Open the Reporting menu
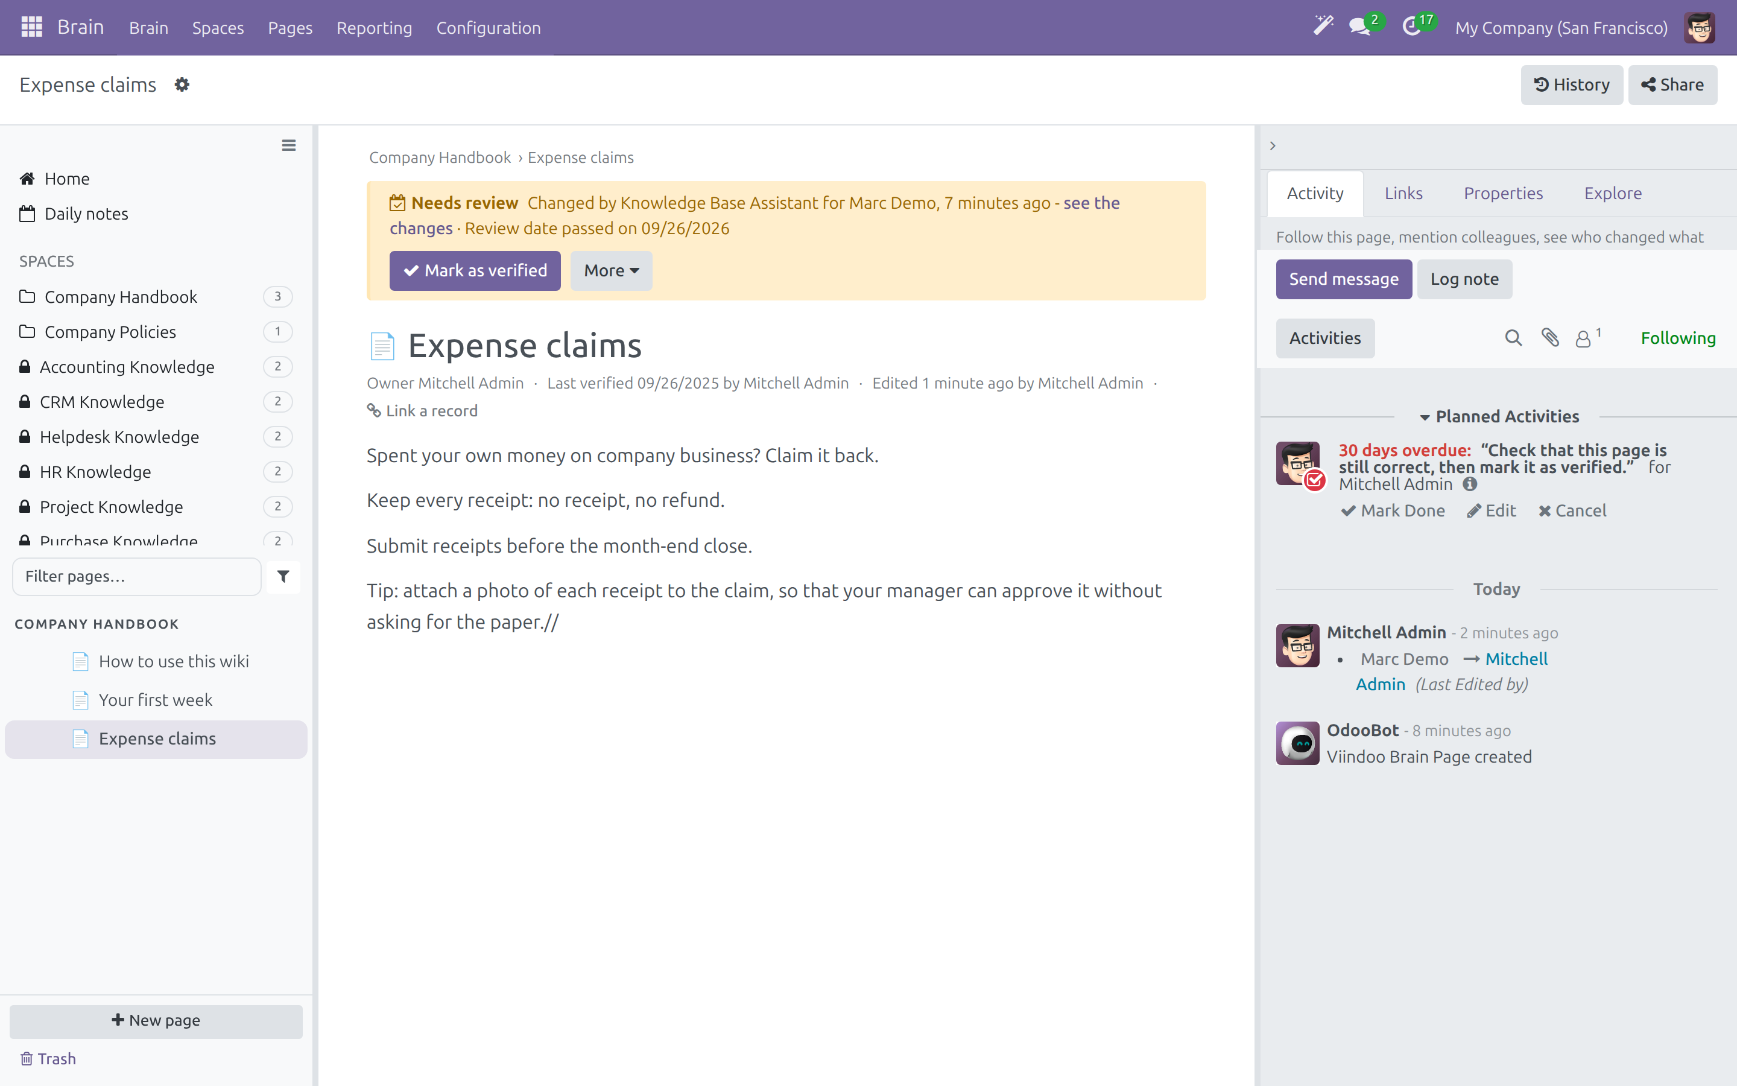1737x1086 pixels. tap(374, 27)
